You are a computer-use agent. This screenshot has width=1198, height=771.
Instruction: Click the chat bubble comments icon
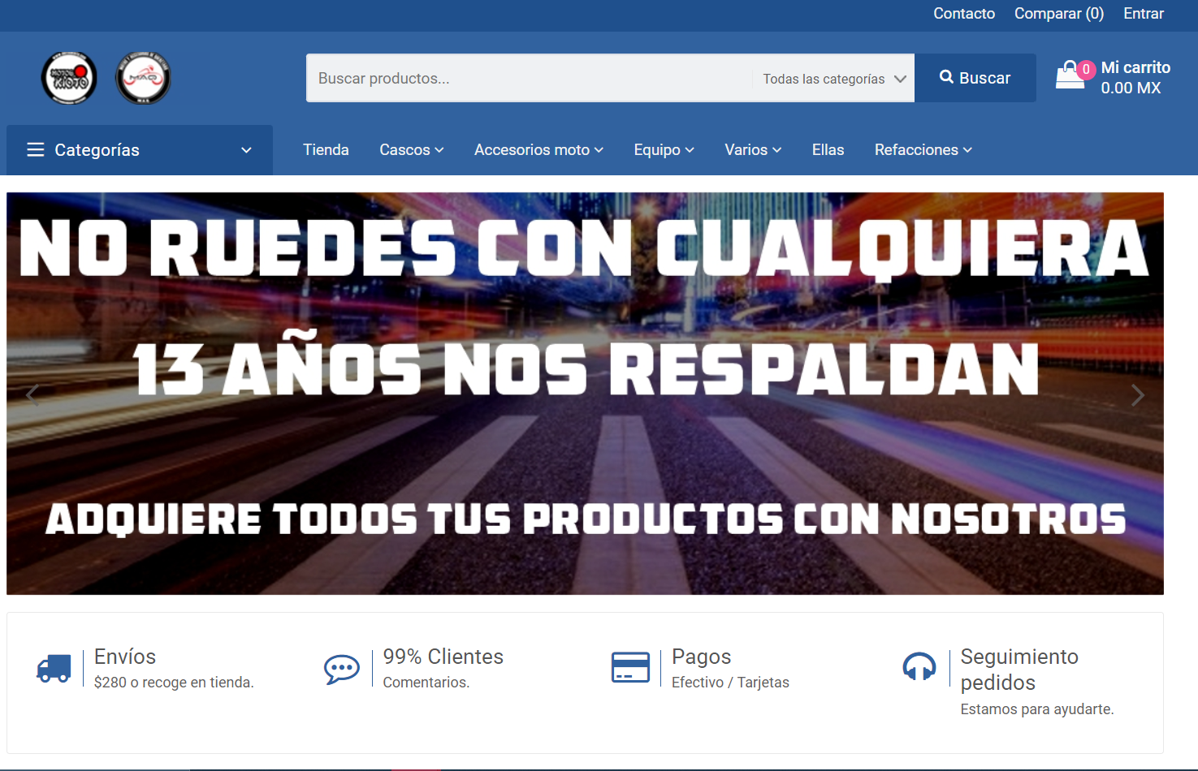point(342,670)
